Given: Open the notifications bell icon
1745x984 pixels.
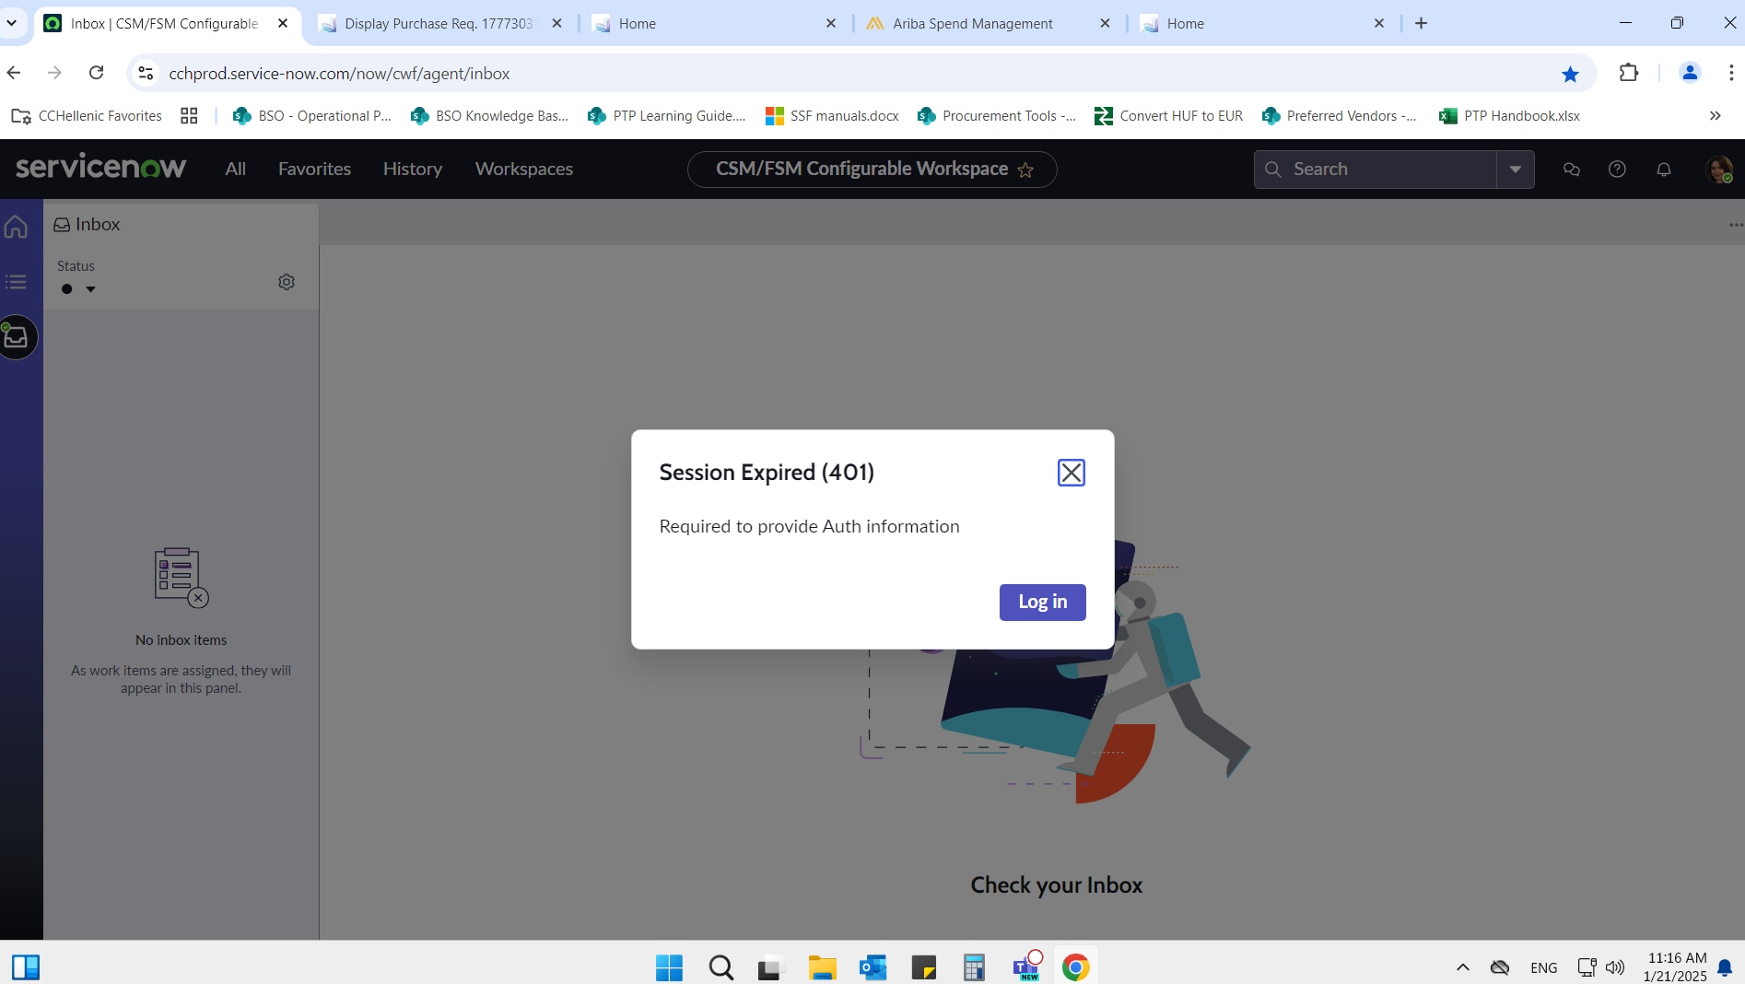Looking at the screenshot, I should [1664, 170].
